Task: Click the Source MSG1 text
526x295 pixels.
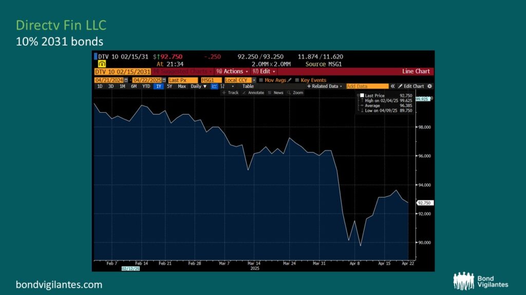Action: pos(324,64)
